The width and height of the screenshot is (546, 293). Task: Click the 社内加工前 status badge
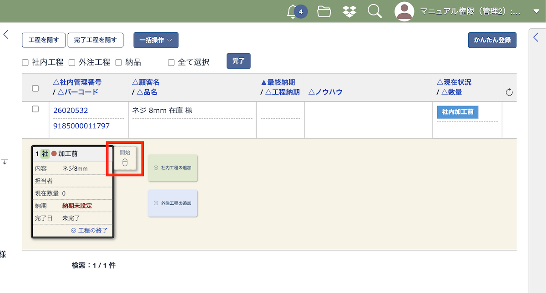click(457, 112)
